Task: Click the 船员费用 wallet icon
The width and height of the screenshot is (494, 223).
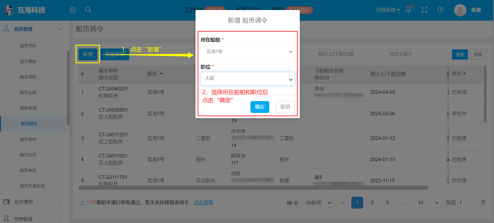Action: (x=6, y=202)
